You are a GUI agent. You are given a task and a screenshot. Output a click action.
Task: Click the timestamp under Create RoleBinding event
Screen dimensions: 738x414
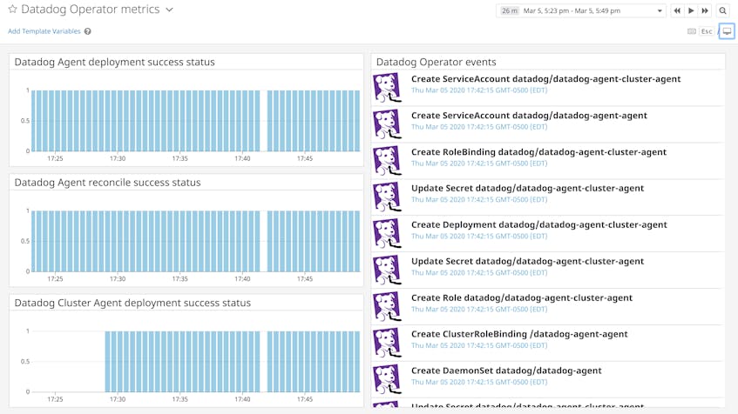[x=479, y=164]
